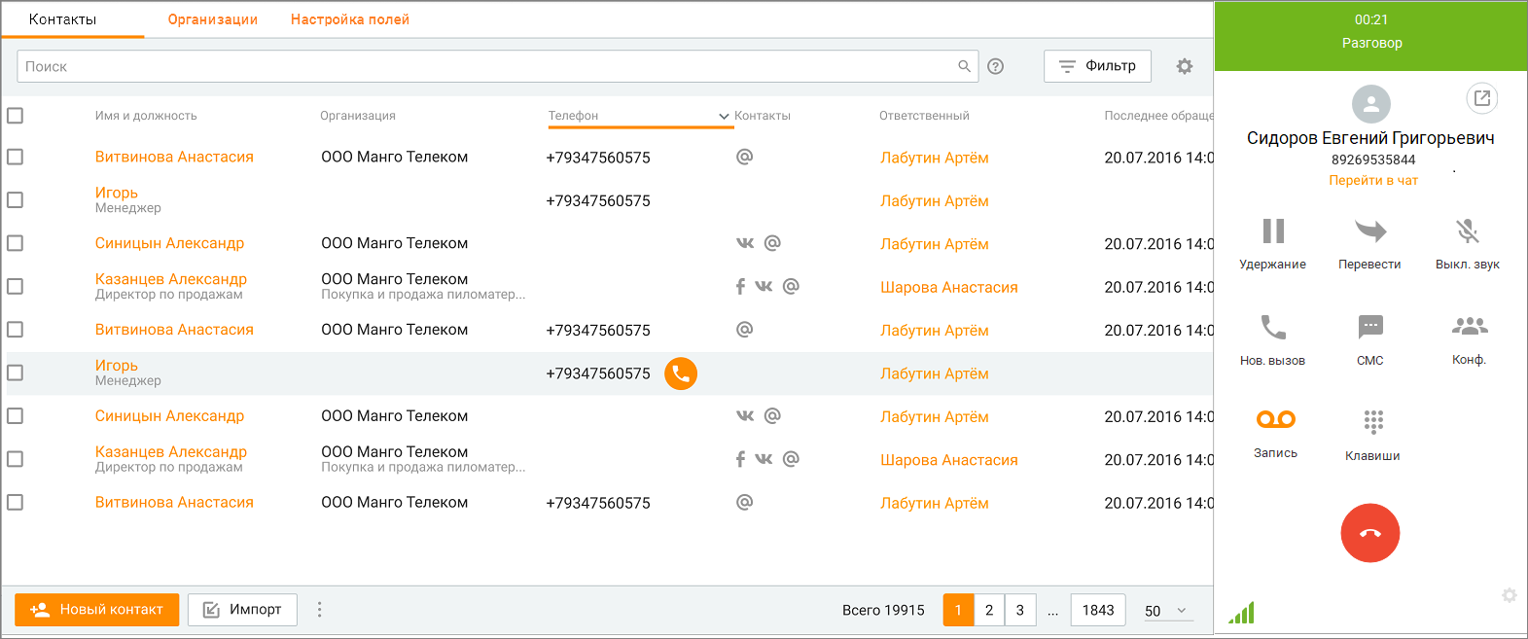
Task: Open the СМС message icon
Action: [x=1370, y=327]
